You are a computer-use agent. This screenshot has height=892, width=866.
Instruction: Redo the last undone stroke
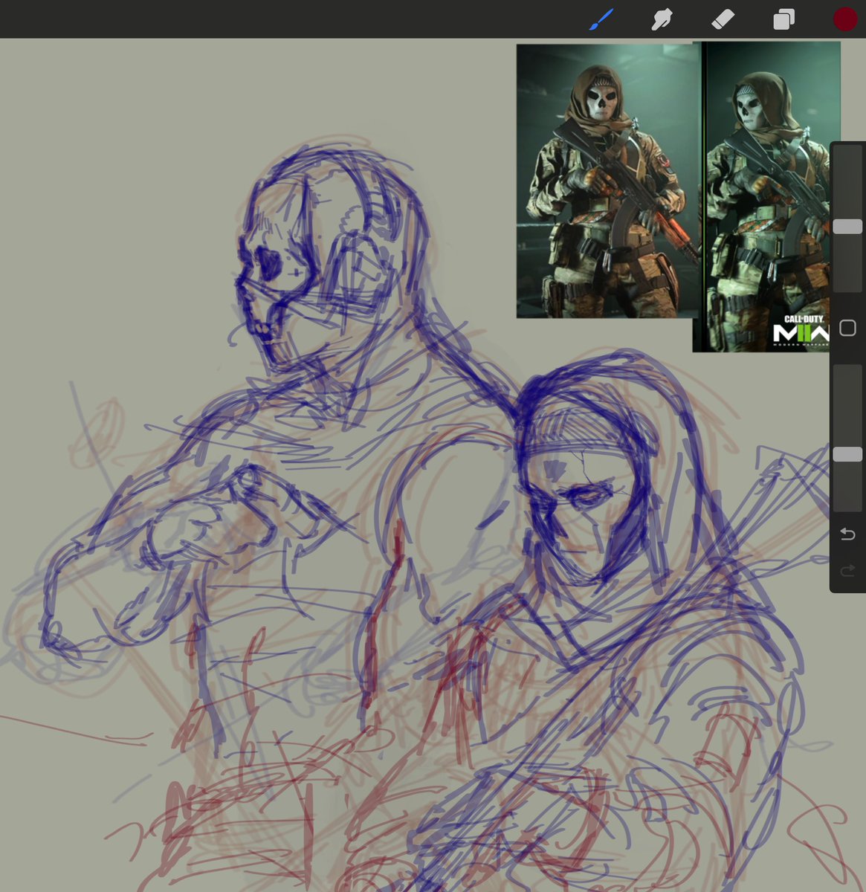[x=847, y=571]
